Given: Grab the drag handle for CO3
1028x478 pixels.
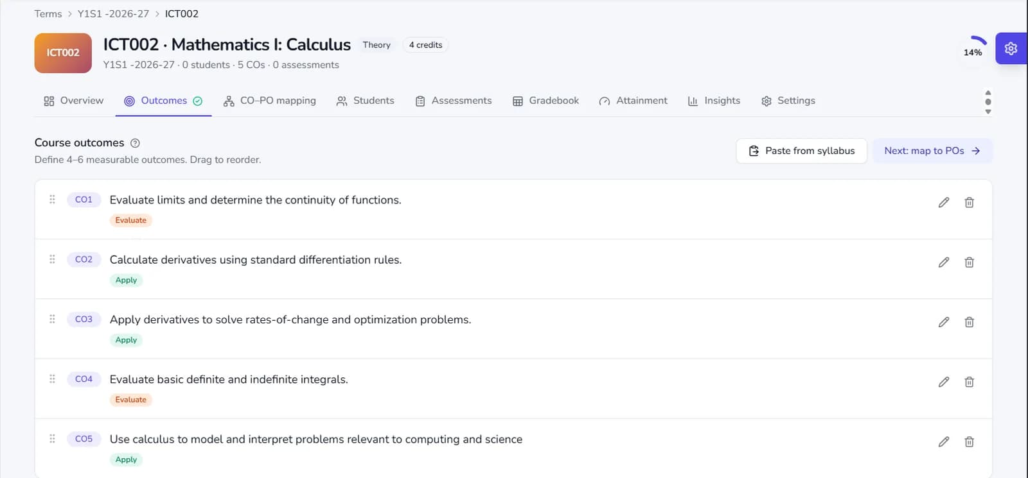Looking at the screenshot, I should coord(52,319).
